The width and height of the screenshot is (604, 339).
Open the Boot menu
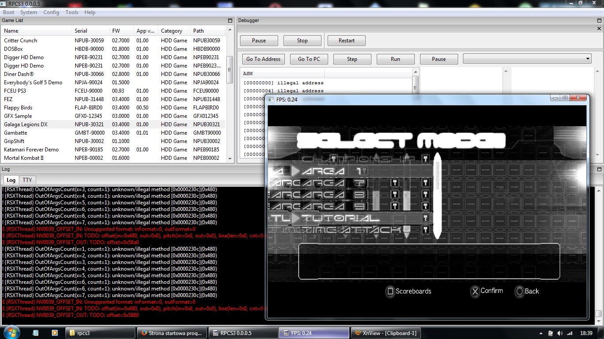(9, 12)
